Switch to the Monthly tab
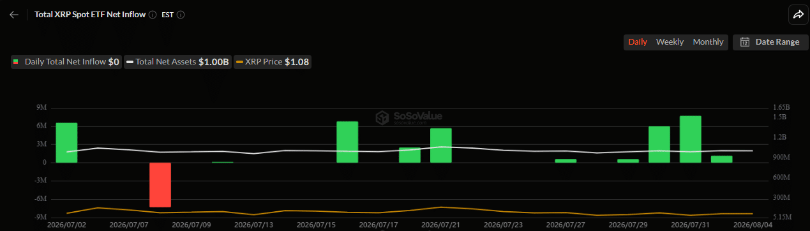The height and width of the screenshot is (231, 810). (708, 42)
